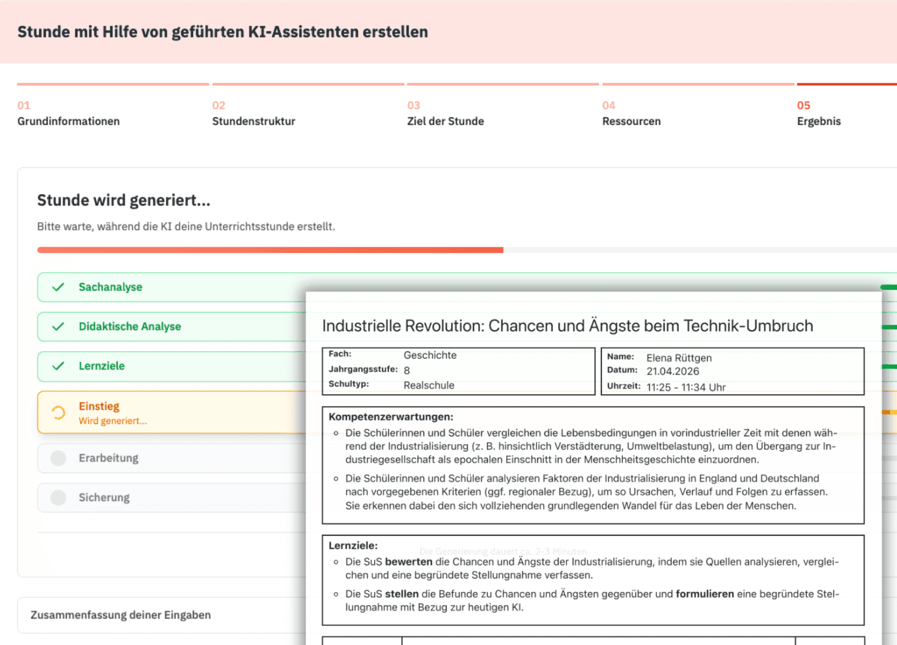Image resolution: width=897 pixels, height=645 pixels.
Task: Click the Lernziele box in preview document
Action: click(592, 580)
